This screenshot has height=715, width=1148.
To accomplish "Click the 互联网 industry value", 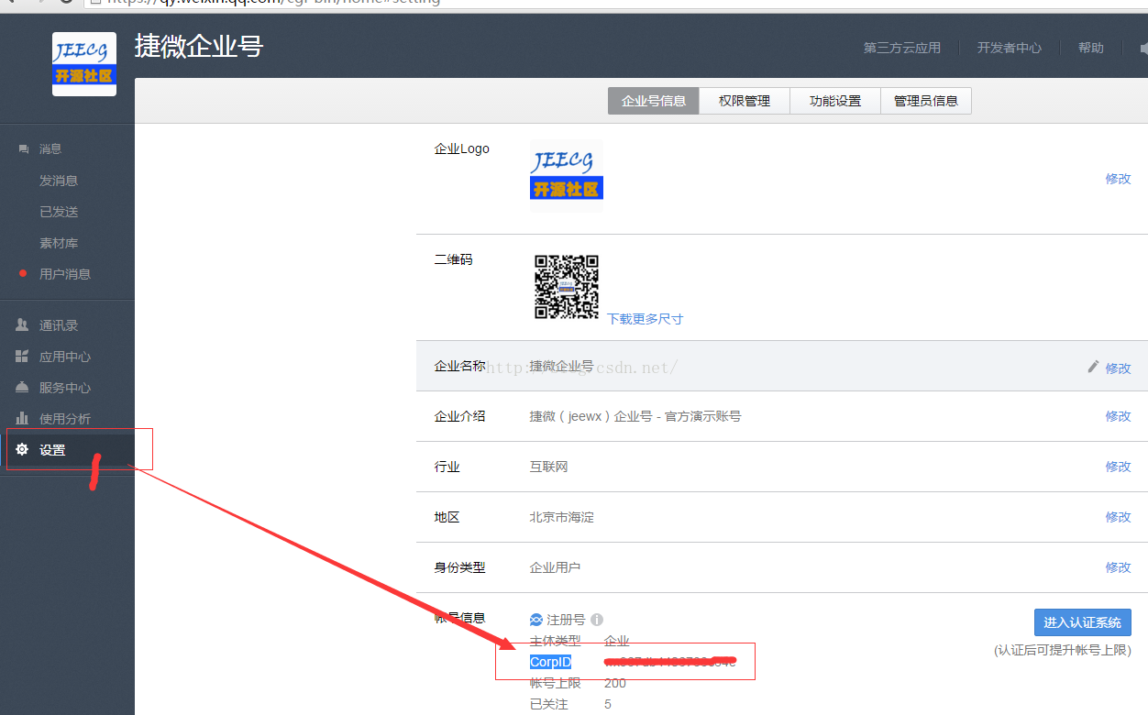I will click(x=549, y=467).
